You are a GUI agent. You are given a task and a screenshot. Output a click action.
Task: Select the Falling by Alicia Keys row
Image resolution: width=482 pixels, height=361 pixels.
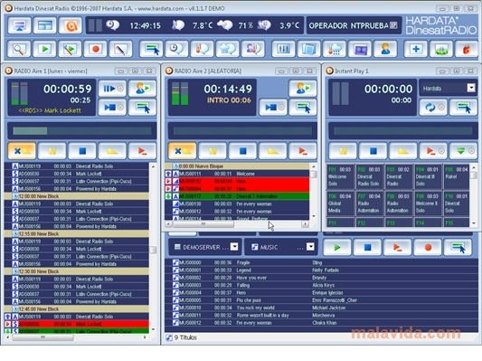tap(321, 285)
